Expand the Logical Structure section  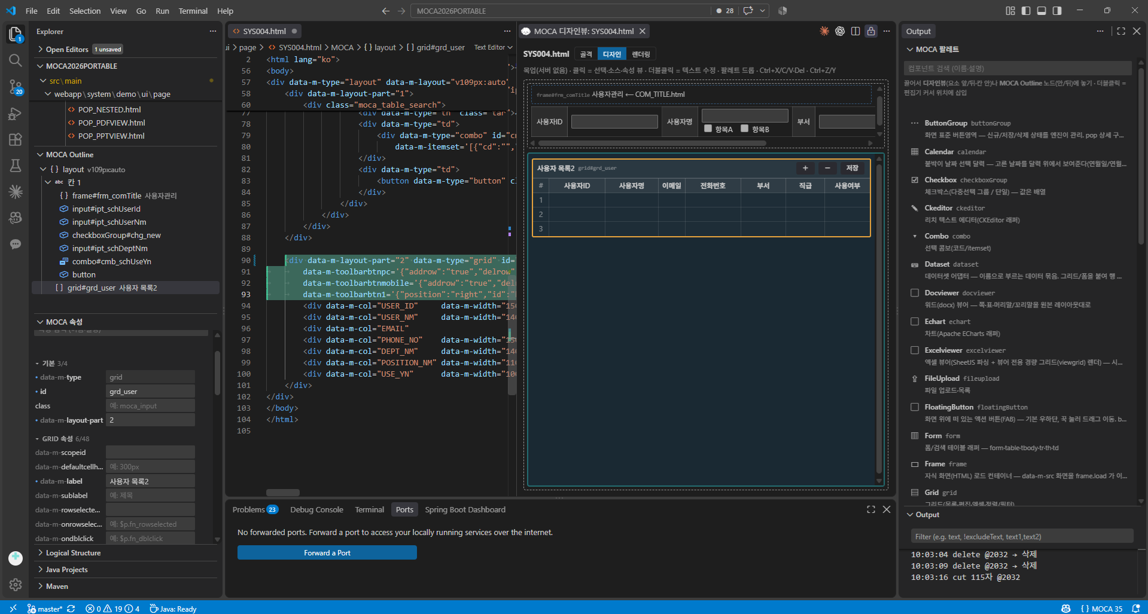click(x=73, y=553)
